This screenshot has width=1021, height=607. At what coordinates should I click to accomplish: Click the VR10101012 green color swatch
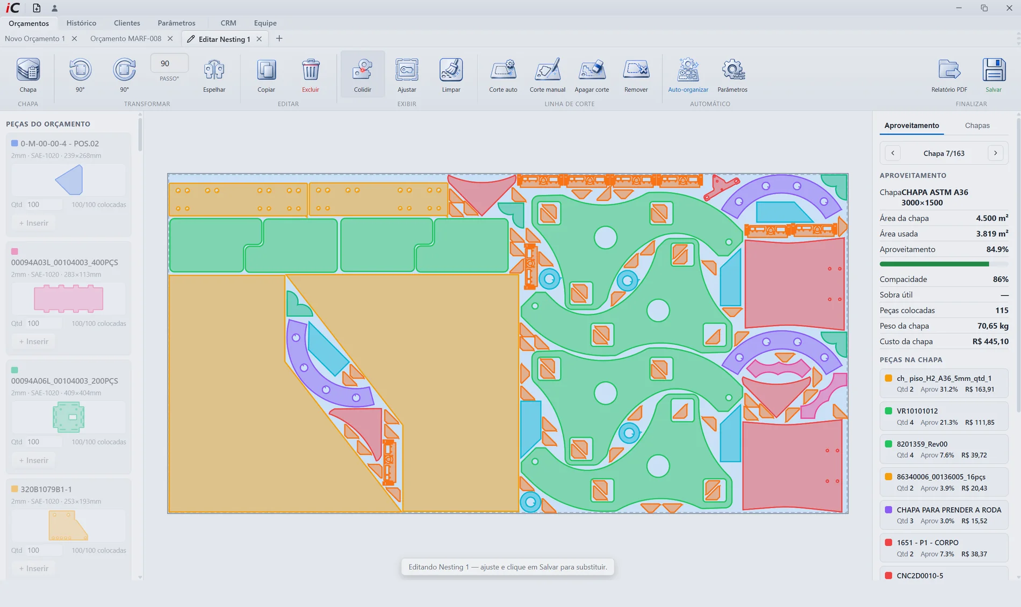pos(888,411)
